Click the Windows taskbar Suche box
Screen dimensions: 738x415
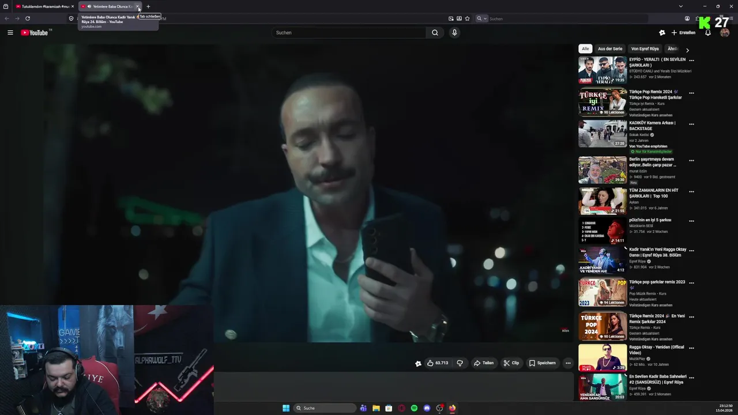[325, 408]
